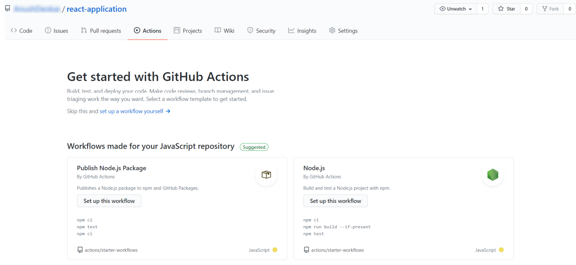Click the green Node.js hexagon icon
The width and height of the screenshot is (576, 265).
(493, 175)
